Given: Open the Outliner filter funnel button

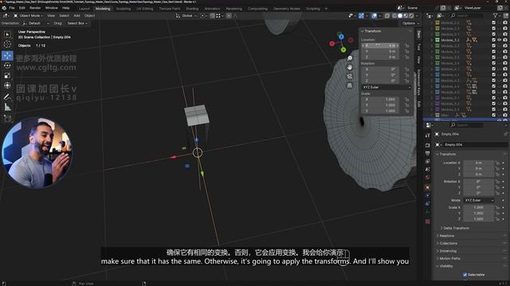Looking at the screenshot, I should click(496, 16).
